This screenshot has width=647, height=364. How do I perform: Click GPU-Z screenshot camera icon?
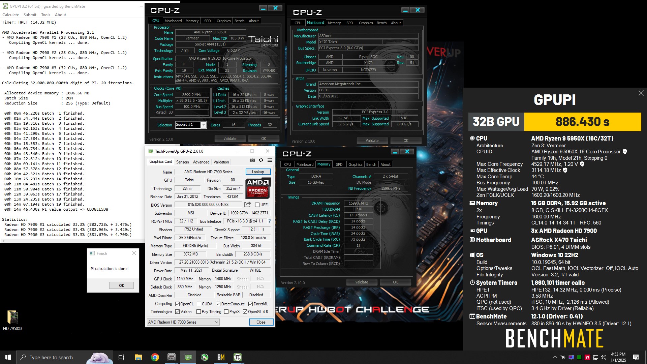(x=252, y=160)
